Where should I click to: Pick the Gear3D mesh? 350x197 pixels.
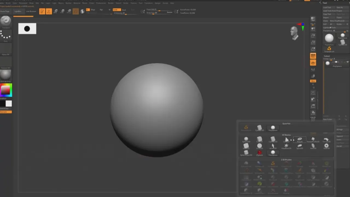pyautogui.click(x=326, y=146)
